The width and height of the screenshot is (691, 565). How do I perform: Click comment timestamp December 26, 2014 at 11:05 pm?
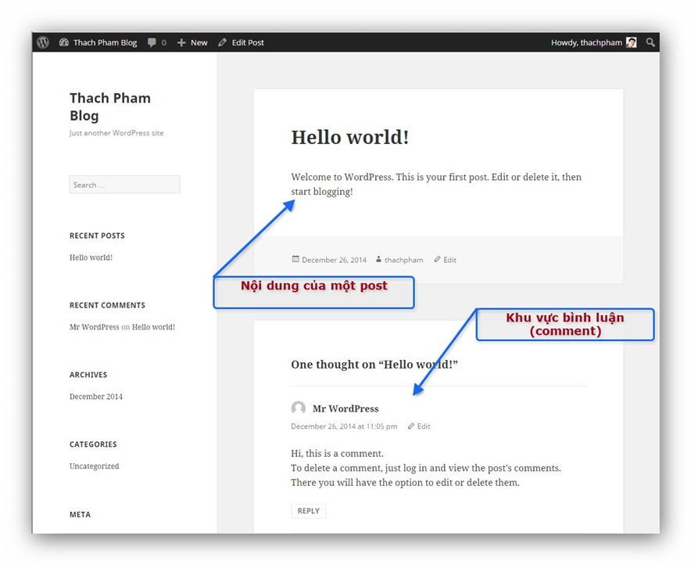click(344, 426)
